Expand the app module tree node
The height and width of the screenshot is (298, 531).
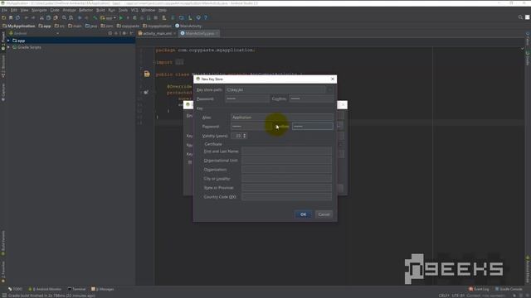[8, 41]
